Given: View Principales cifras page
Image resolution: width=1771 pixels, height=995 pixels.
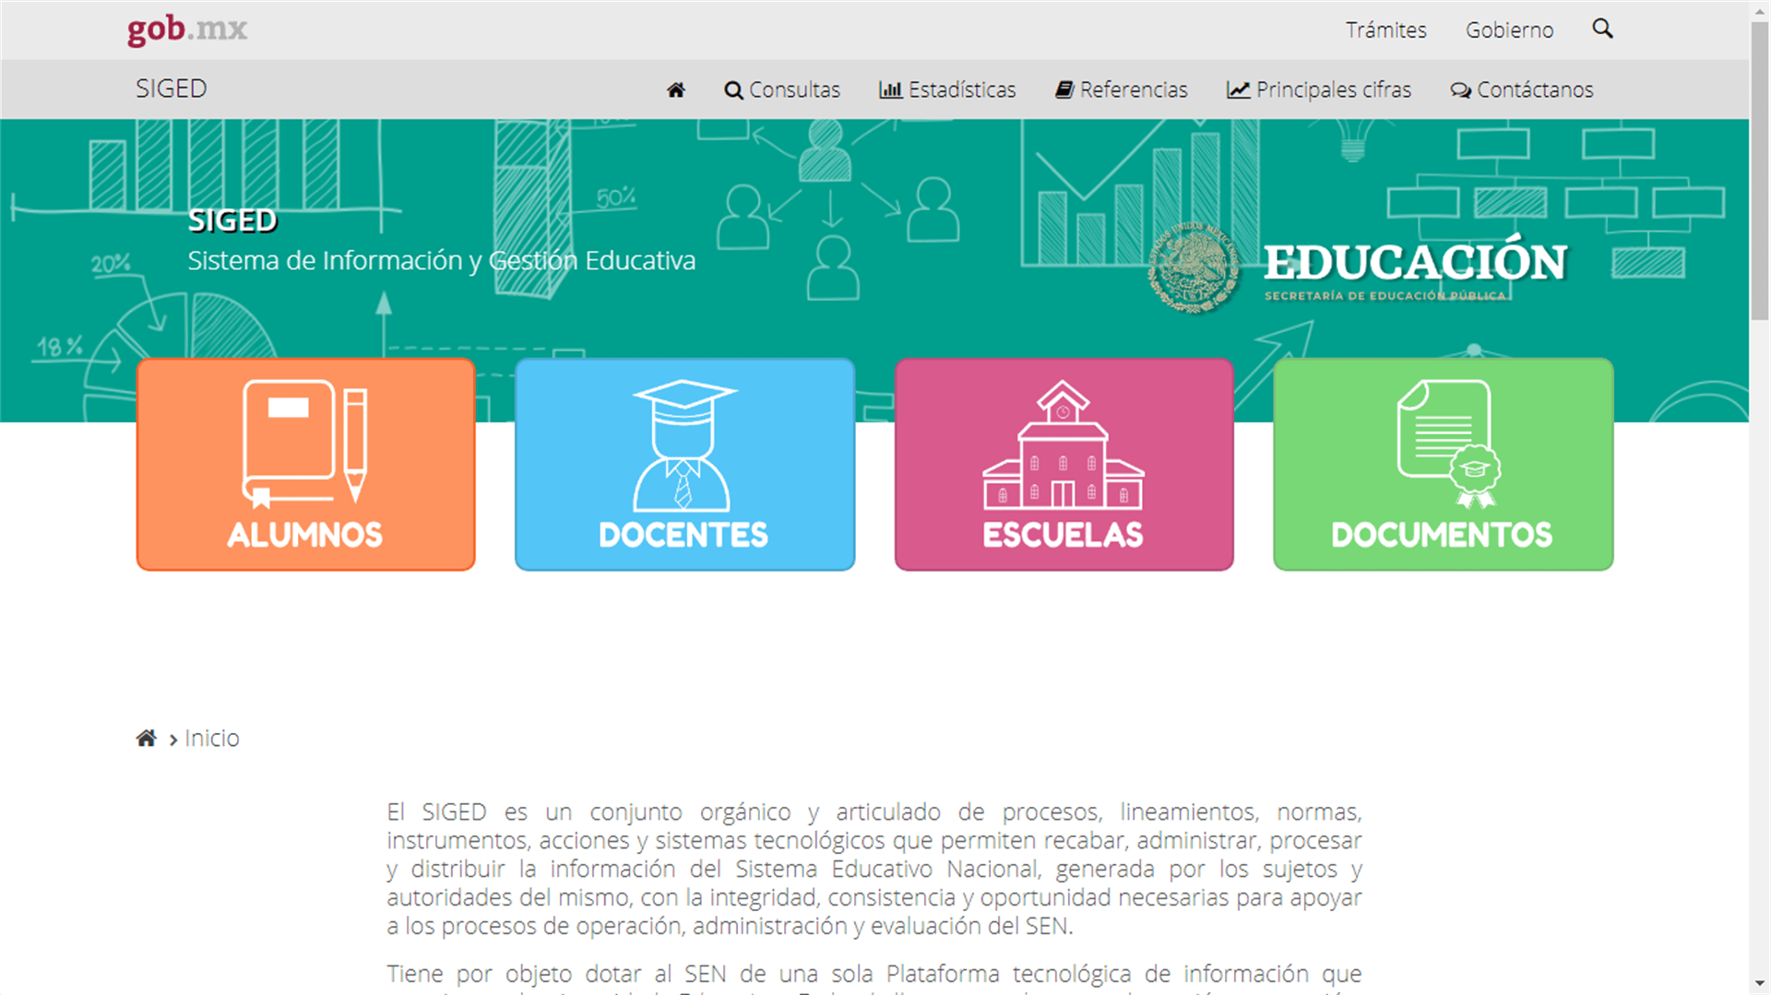Looking at the screenshot, I should [1319, 89].
